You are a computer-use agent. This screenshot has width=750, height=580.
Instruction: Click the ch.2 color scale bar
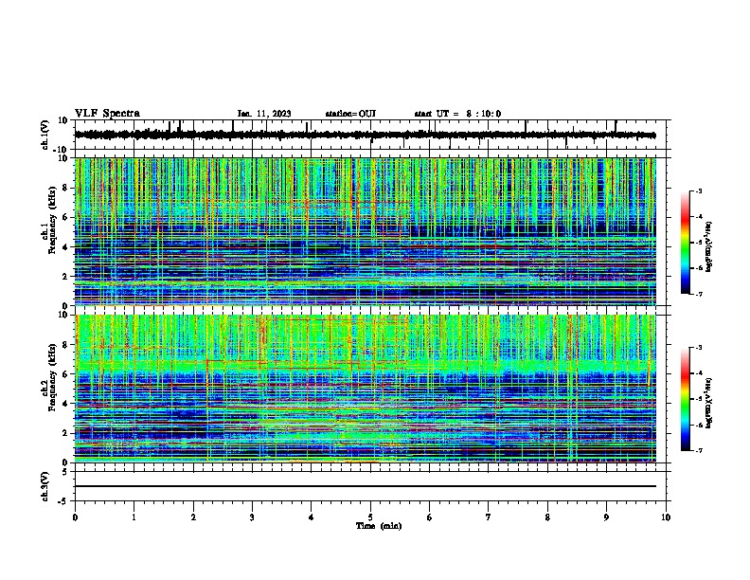[x=686, y=399]
